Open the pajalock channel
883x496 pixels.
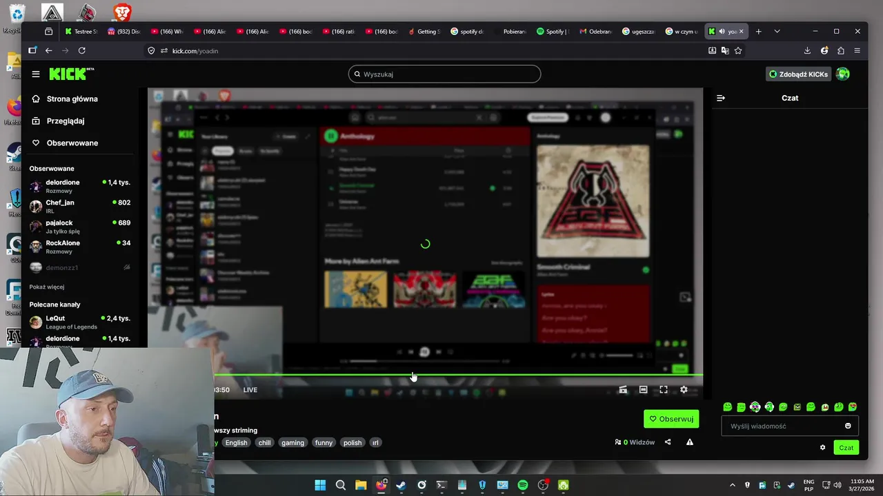pos(80,227)
